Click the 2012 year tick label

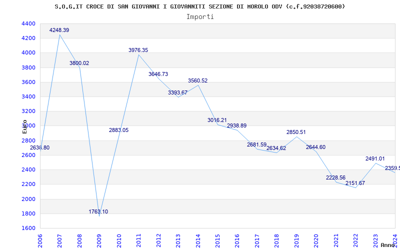[158, 240]
